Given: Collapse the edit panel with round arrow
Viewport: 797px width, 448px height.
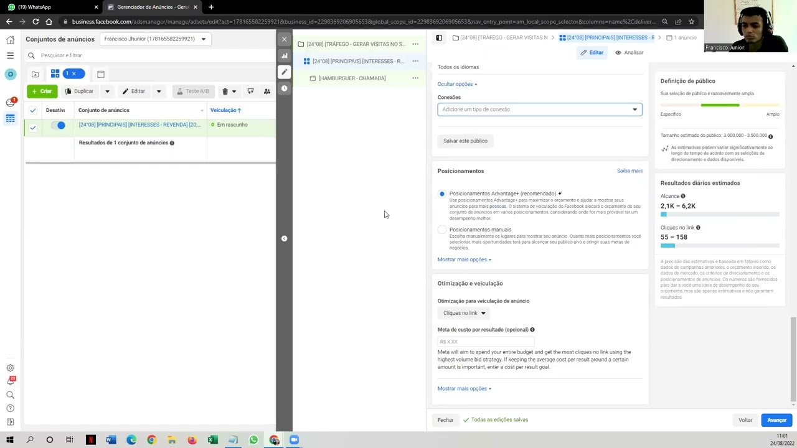Looking at the screenshot, I should pos(284,238).
